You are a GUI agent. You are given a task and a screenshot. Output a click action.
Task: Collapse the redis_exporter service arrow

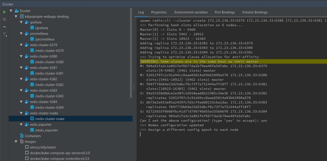[21, 125]
